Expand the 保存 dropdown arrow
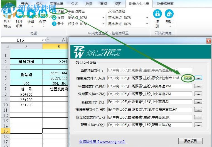The height and width of the screenshot is (147, 212). pos(44,26)
